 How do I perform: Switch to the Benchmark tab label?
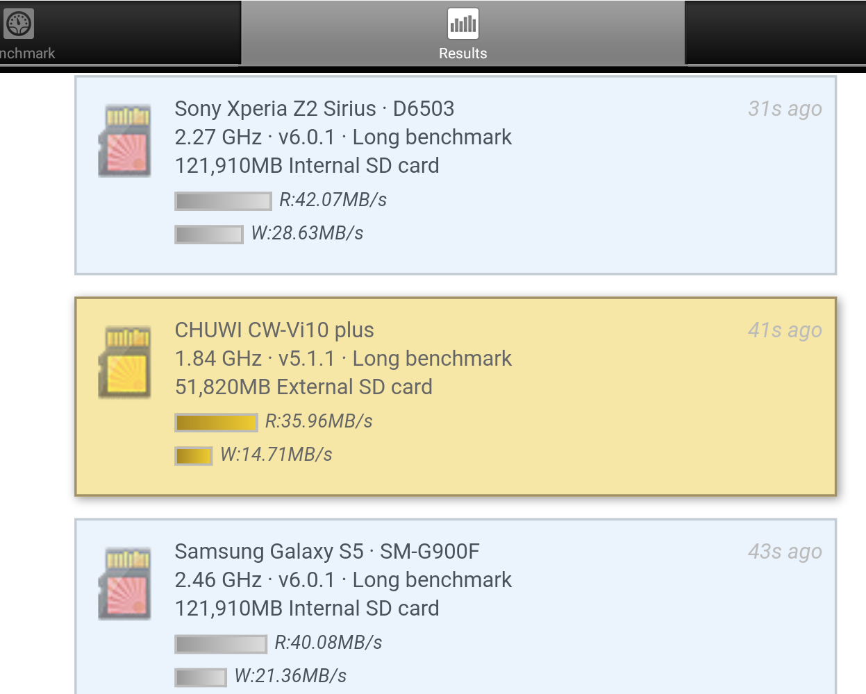(27, 53)
